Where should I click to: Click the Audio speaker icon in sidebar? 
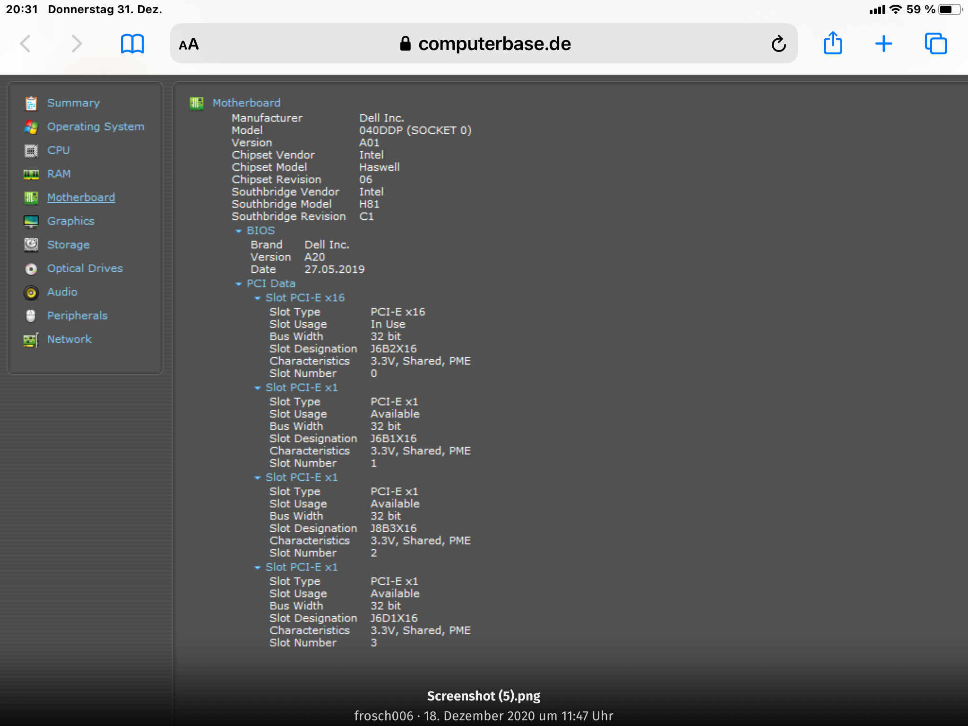(31, 293)
